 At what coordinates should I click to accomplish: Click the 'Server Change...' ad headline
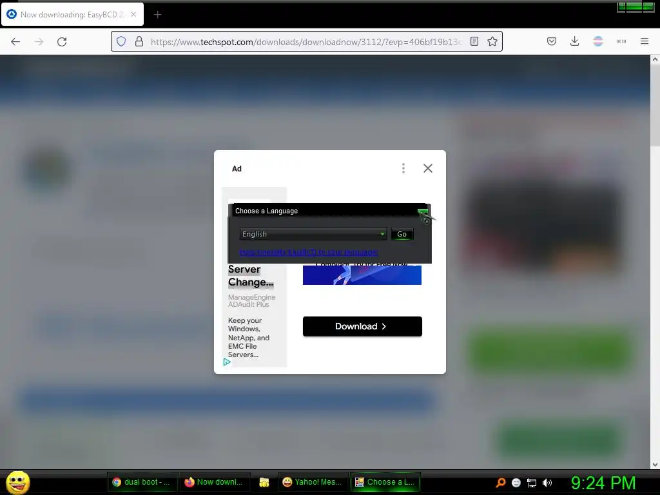point(251,276)
